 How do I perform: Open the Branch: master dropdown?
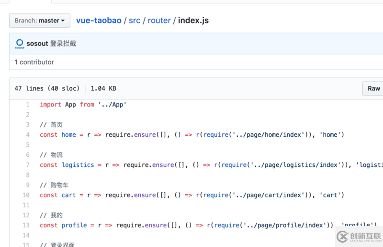click(x=39, y=21)
